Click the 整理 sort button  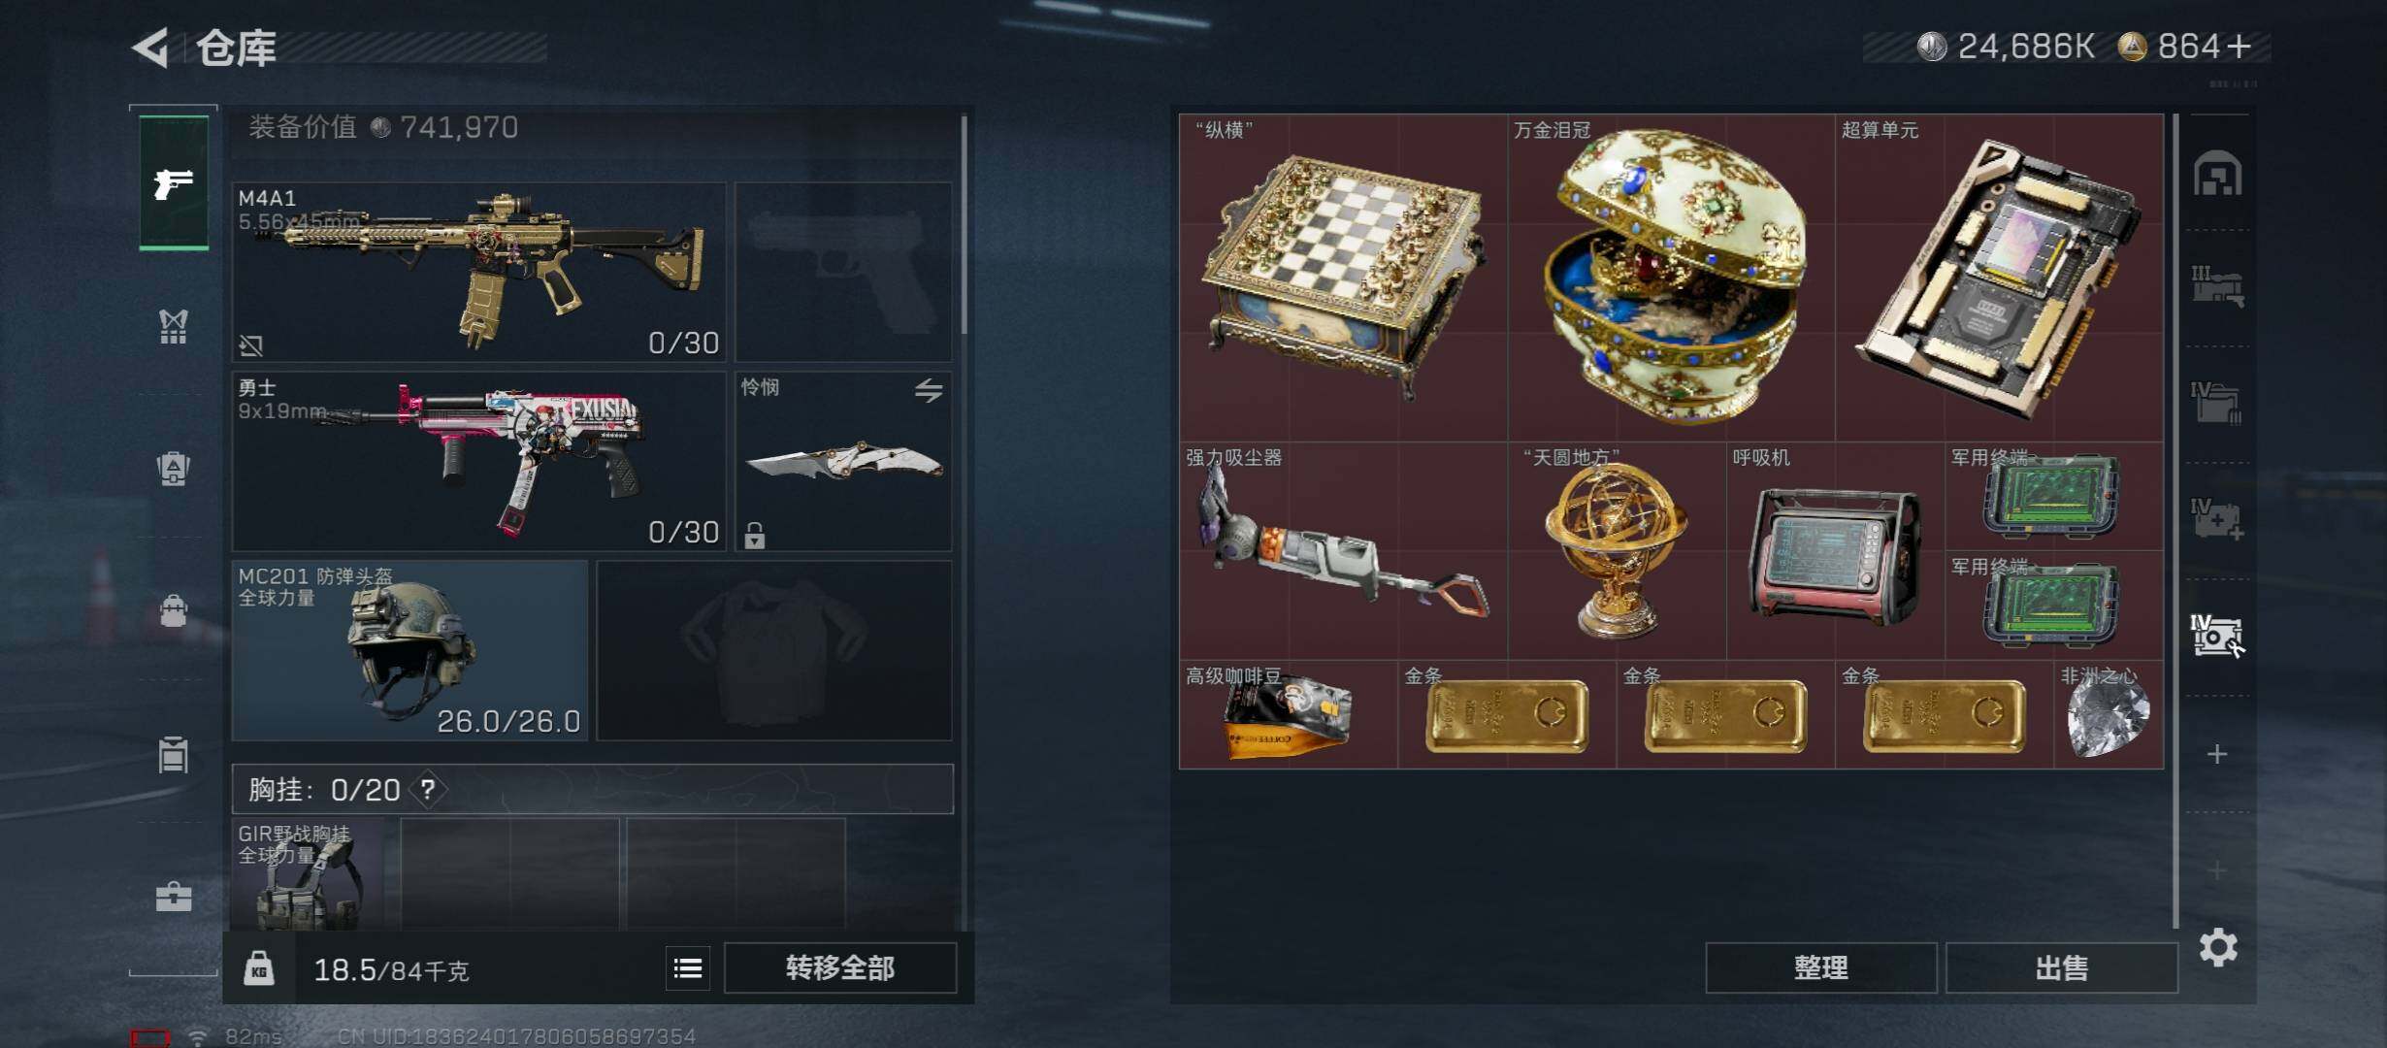click(1820, 967)
